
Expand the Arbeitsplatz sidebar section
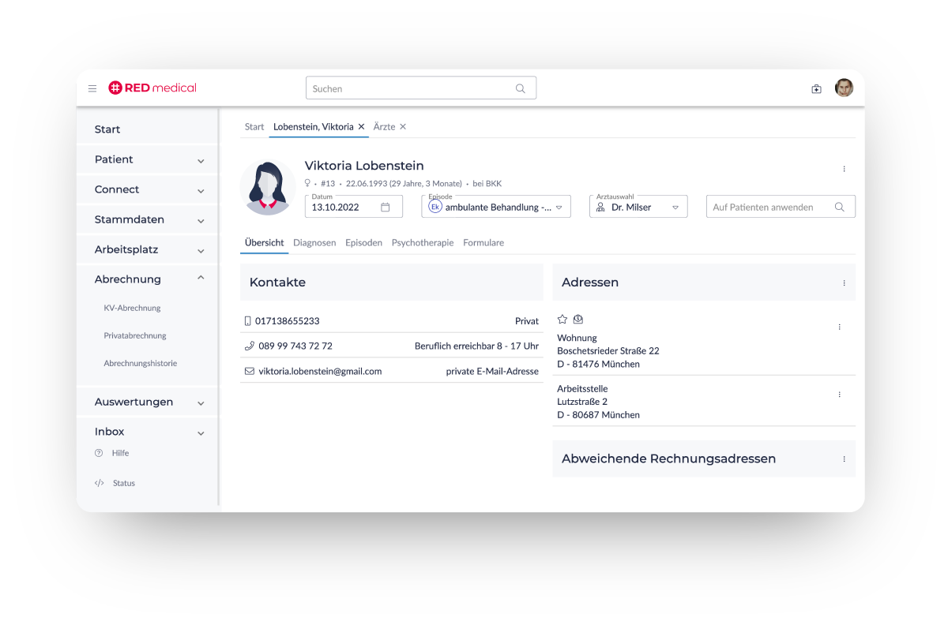[x=201, y=250]
